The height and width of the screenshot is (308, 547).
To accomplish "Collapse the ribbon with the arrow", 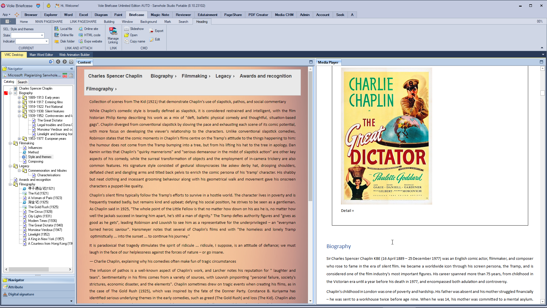I will (x=542, y=48).
